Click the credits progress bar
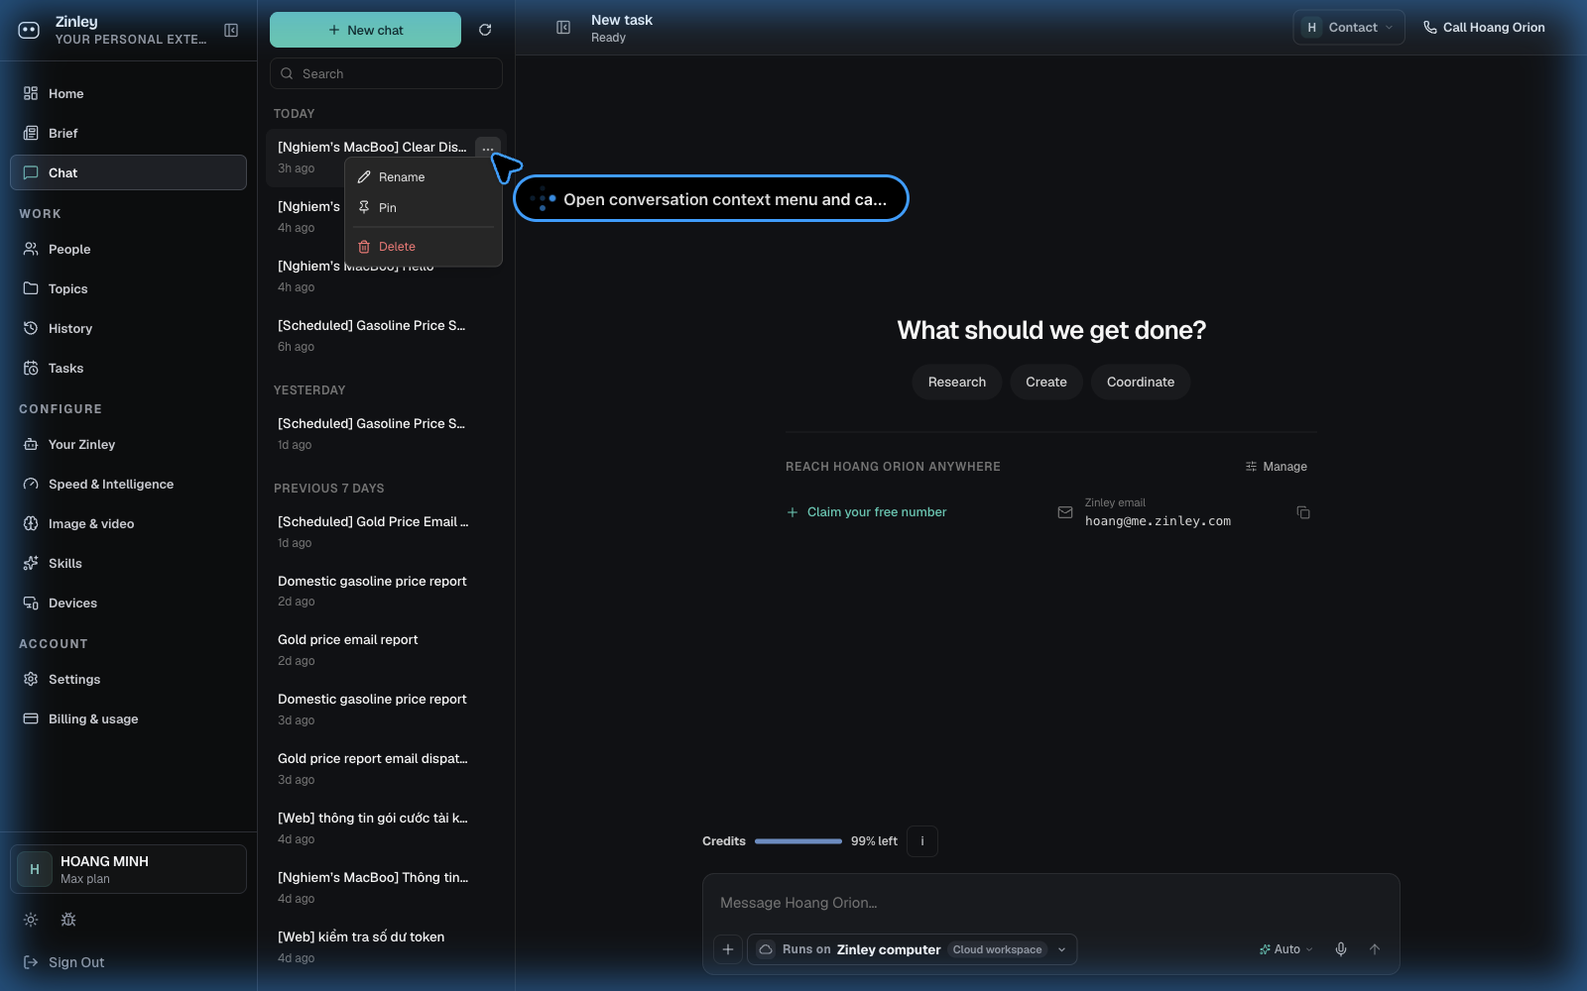The width and height of the screenshot is (1587, 991). [798, 841]
